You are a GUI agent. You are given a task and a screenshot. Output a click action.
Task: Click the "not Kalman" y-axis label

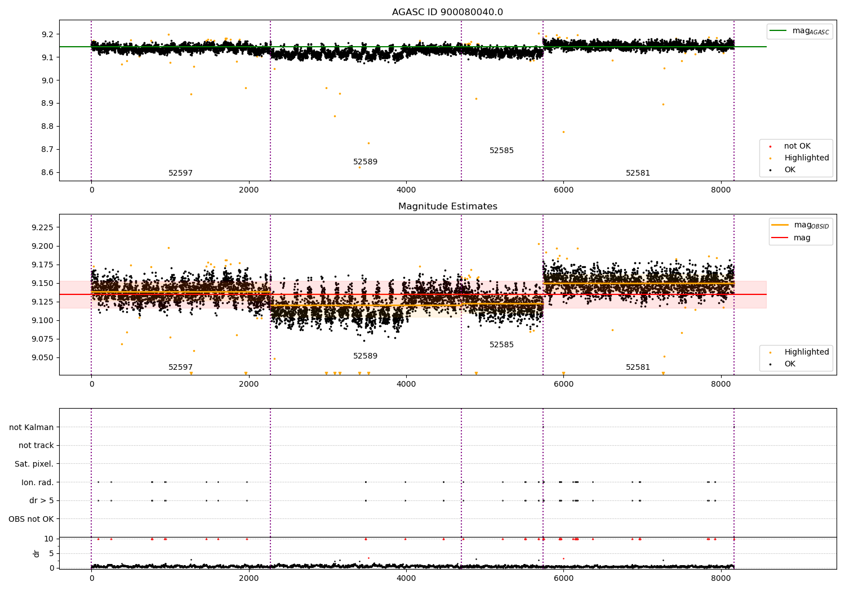tap(32, 427)
